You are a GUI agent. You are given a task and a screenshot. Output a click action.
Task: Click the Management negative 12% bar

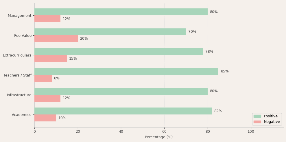coord(47,19)
